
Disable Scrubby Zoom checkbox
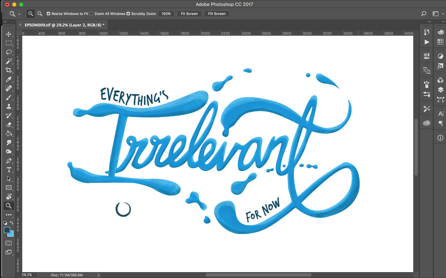click(128, 14)
